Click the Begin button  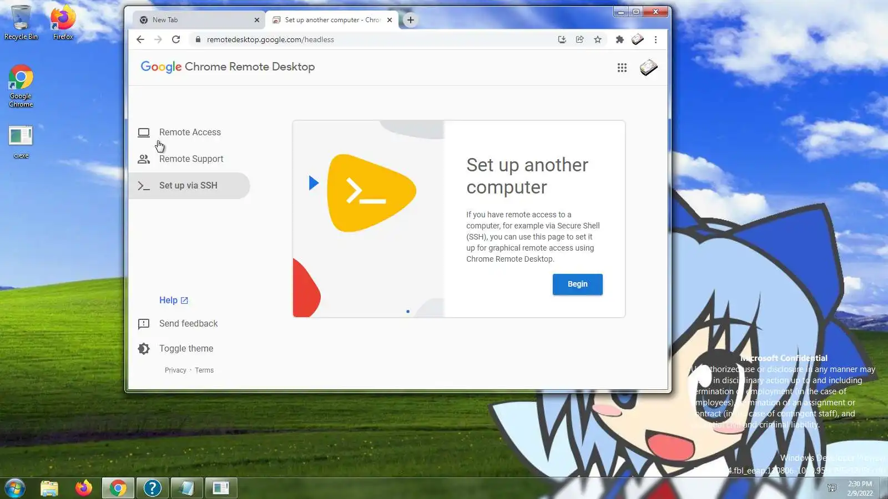[x=577, y=284]
